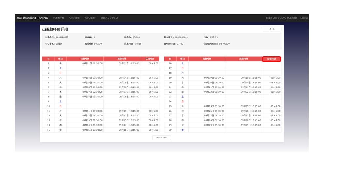338x174 pixels.
Task: Click the Logout link
Action: pyautogui.click(x=304, y=18)
